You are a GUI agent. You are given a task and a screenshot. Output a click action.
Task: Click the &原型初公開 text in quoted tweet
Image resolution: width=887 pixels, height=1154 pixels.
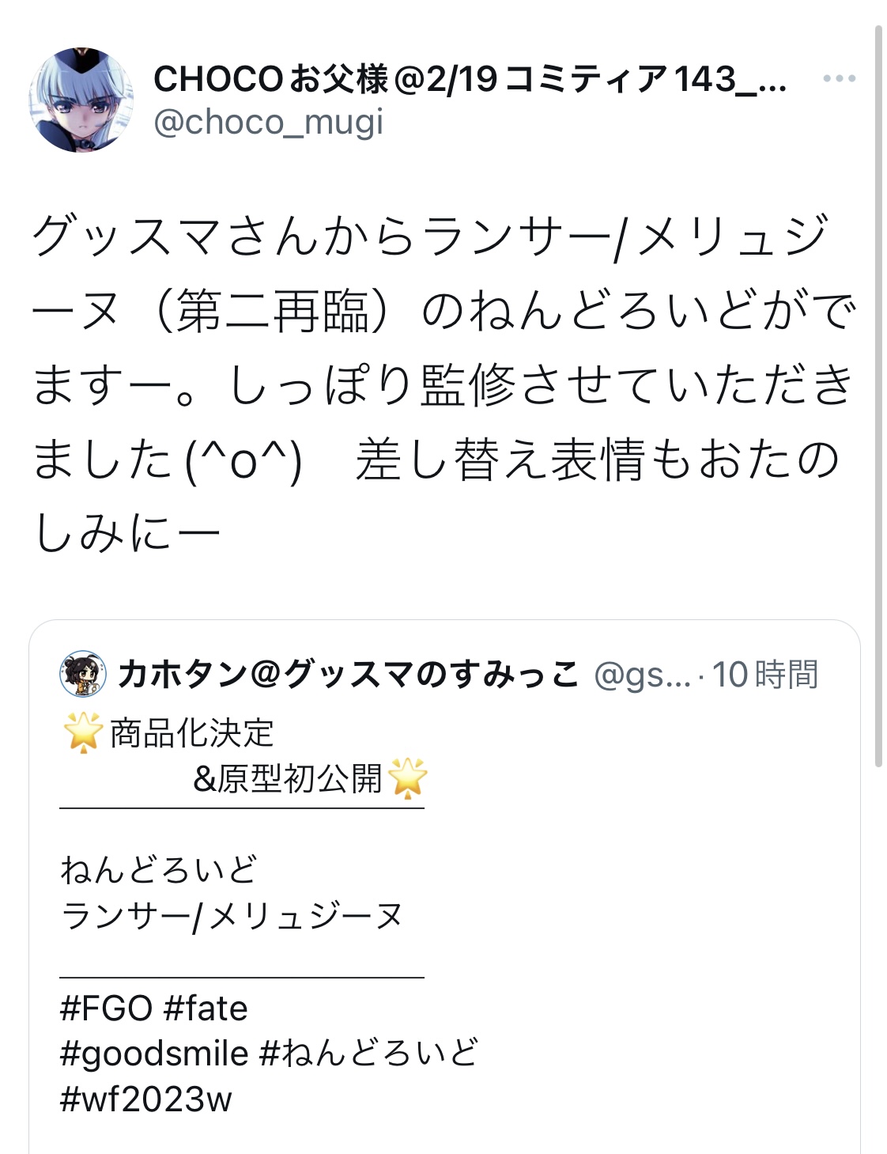(x=288, y=779)
